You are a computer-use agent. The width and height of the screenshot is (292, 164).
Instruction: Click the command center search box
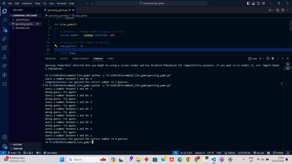coord(151,3)
